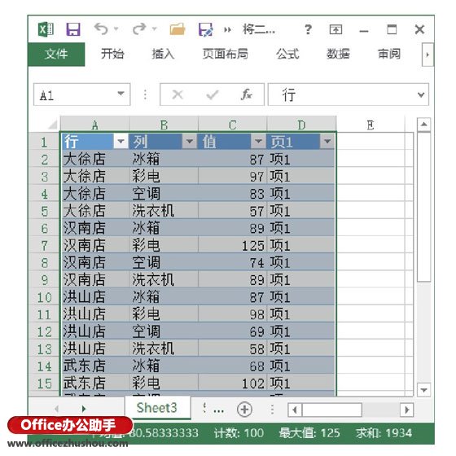Image resolution: width=456 pixels, height=456 pixels.
Task: Click the Excel application icon
Action: 46,29
